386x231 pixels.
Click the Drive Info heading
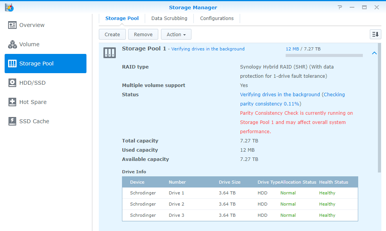(134, 172)
